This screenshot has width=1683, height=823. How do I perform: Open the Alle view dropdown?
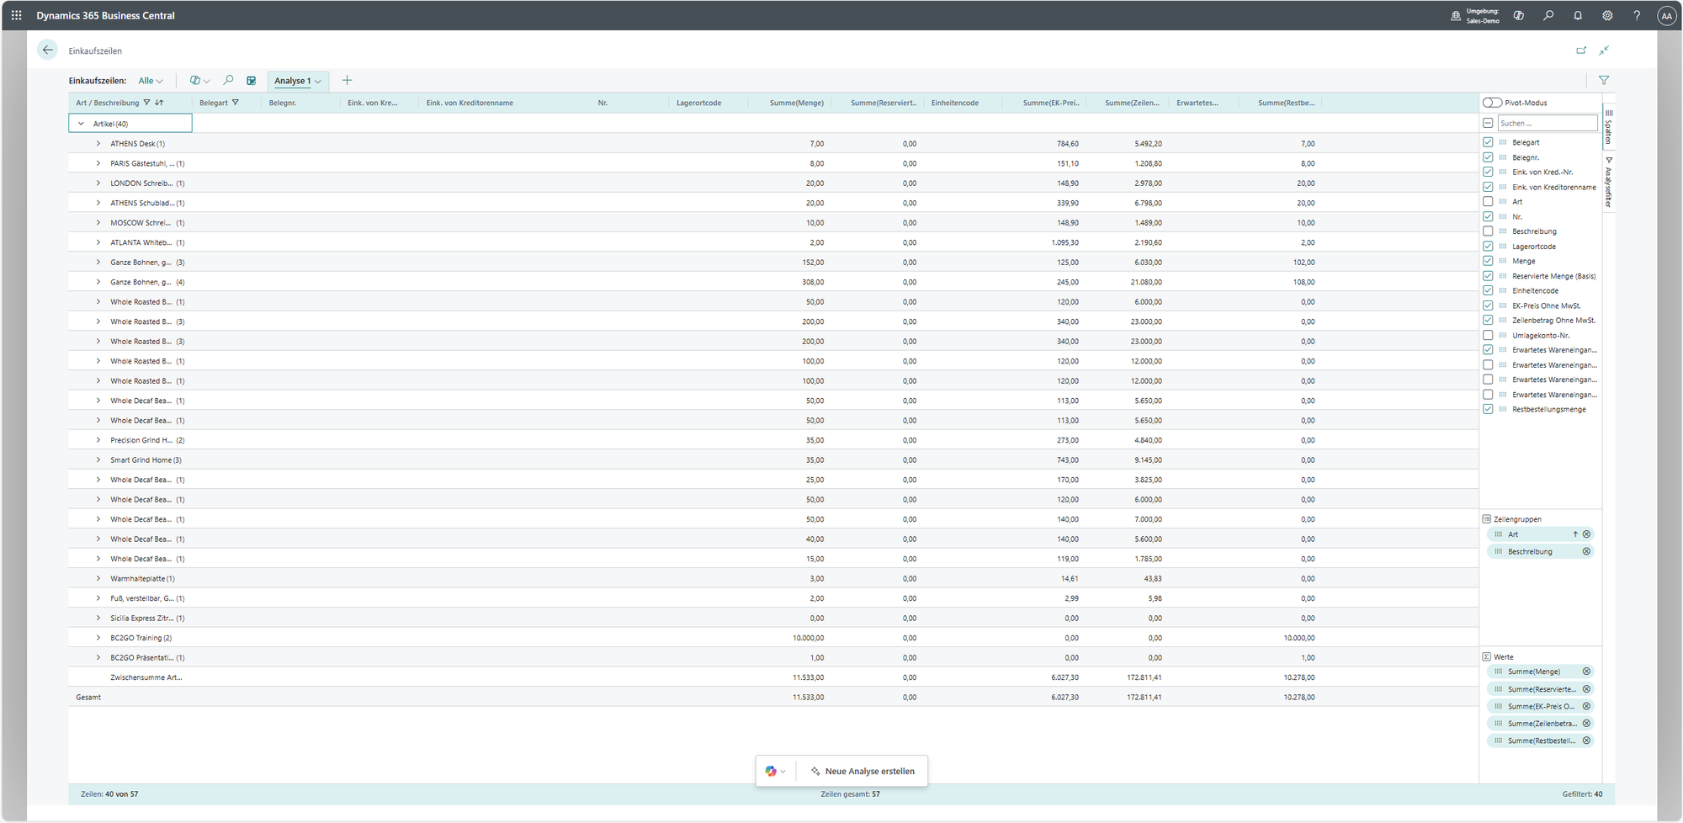click(151, 81)
